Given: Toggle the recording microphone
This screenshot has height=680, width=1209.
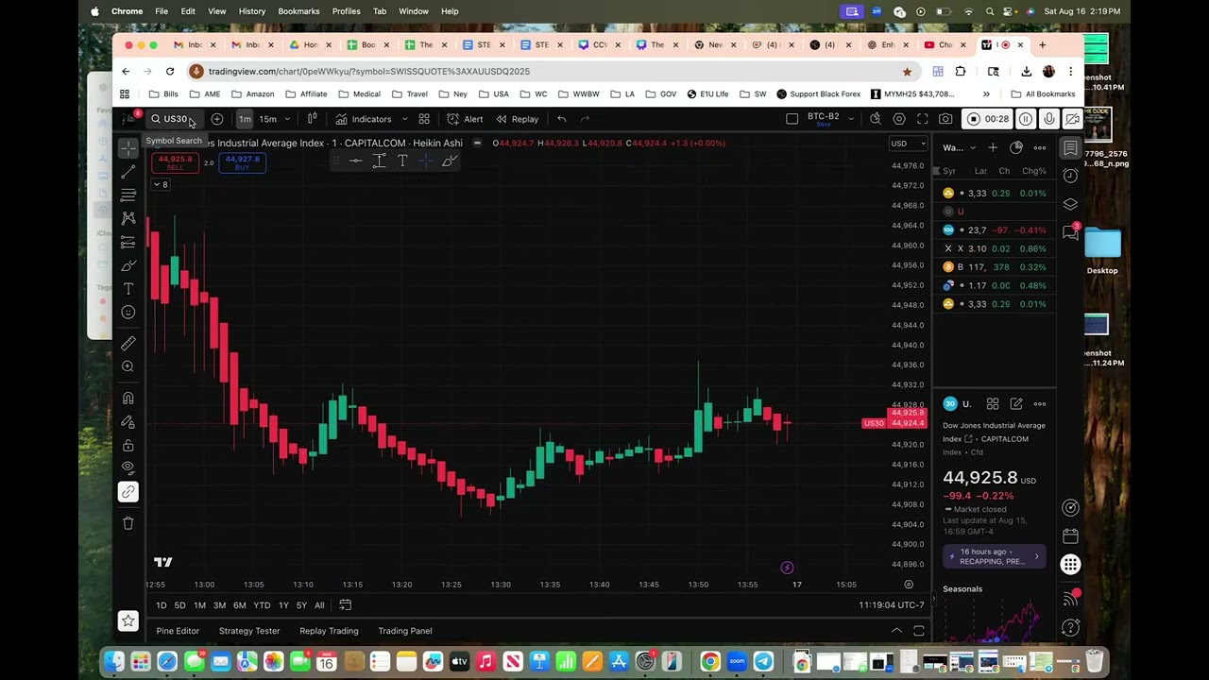Looking at the screenshot, I should point(1049,119).
